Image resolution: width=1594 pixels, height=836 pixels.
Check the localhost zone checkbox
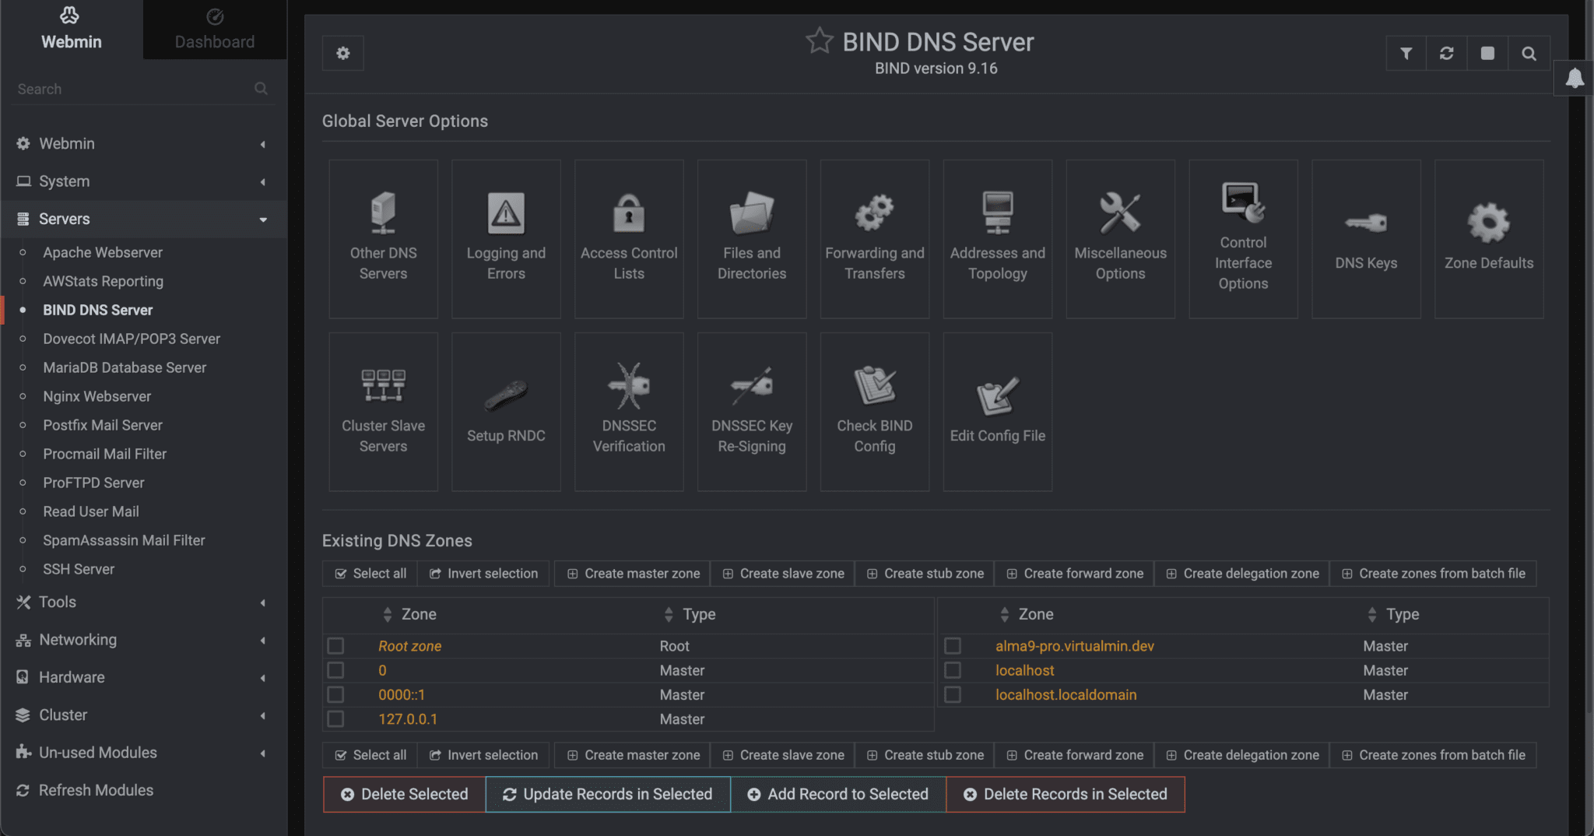tap(953, 670)
